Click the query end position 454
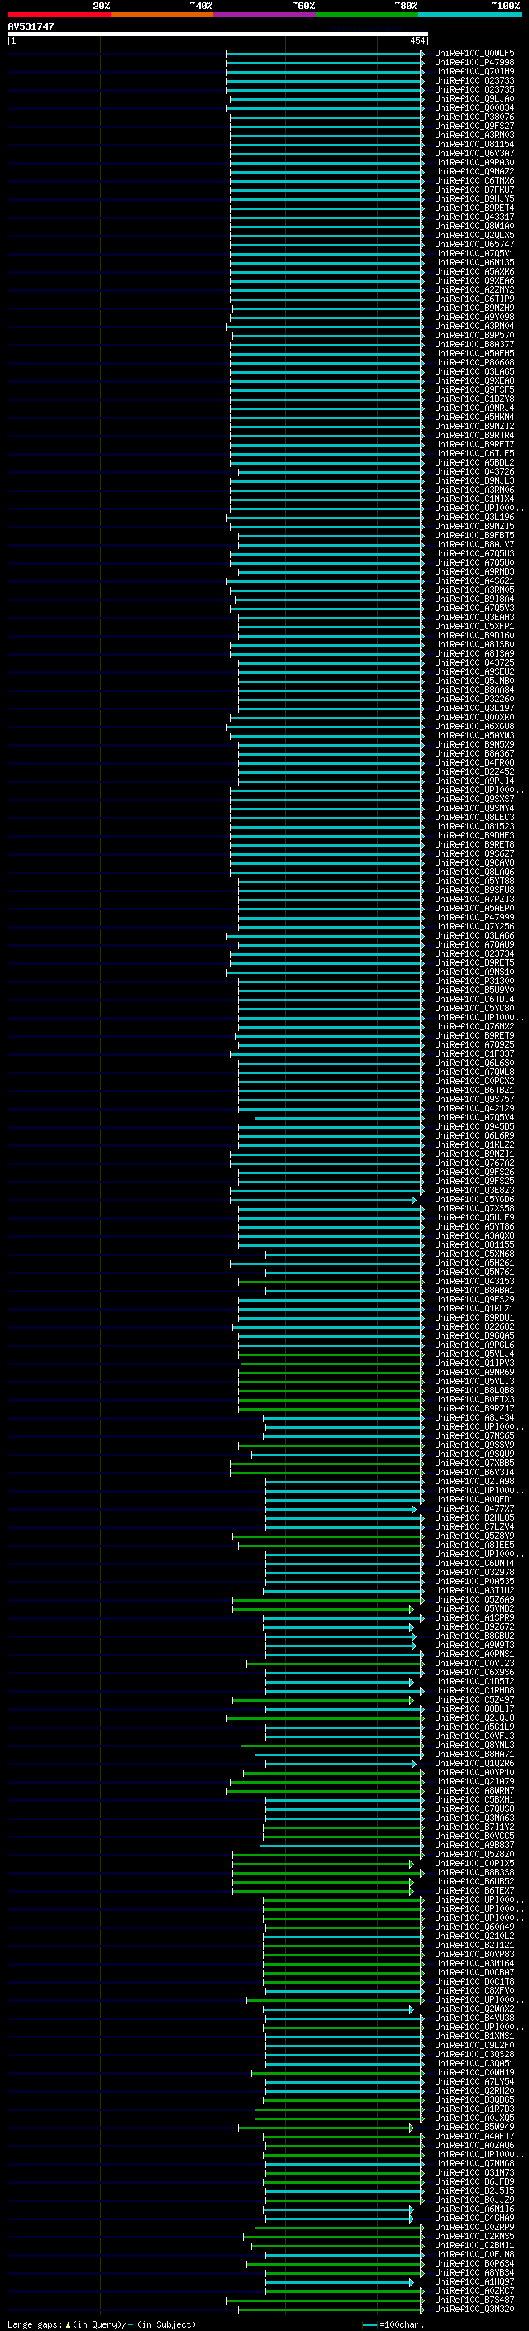 pos(417,41)
